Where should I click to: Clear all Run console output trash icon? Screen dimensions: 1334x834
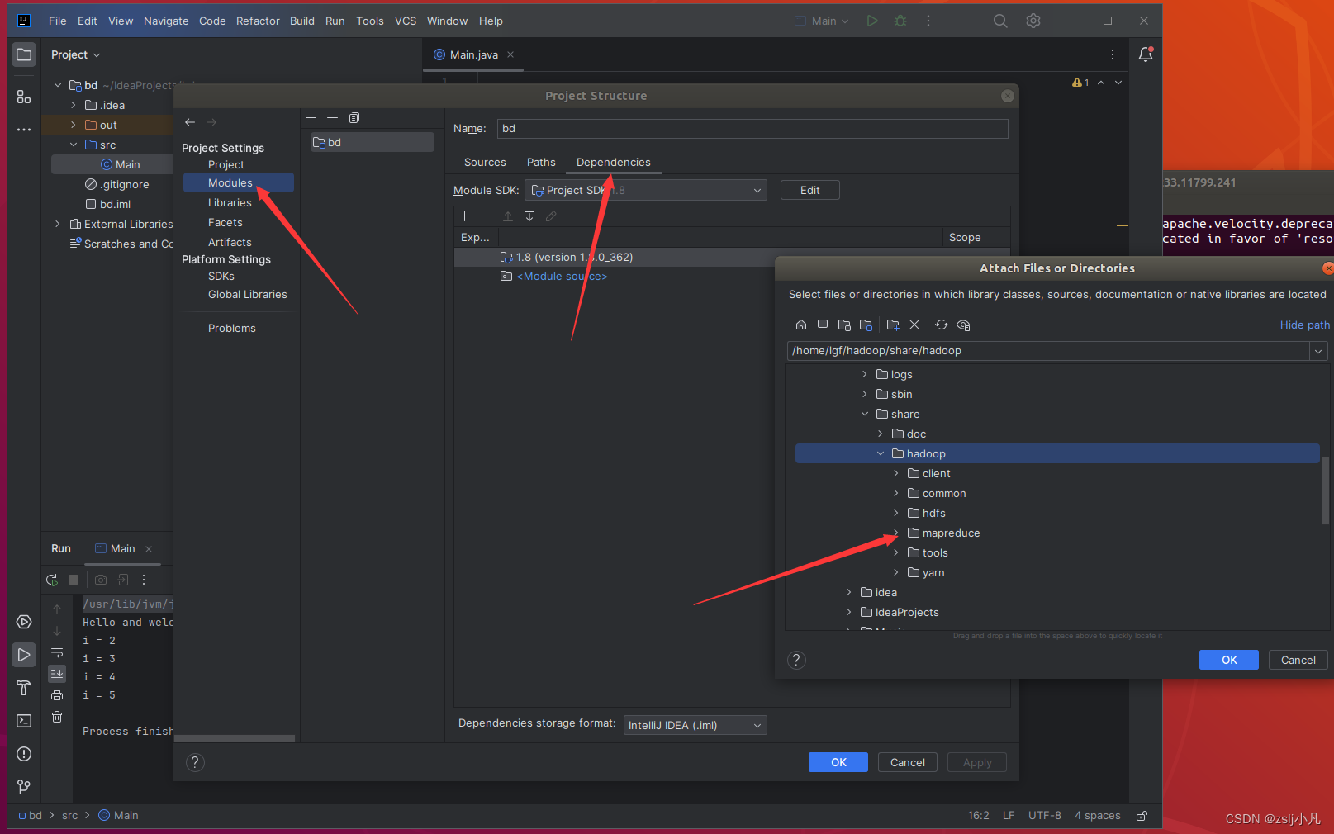[57, 717]
